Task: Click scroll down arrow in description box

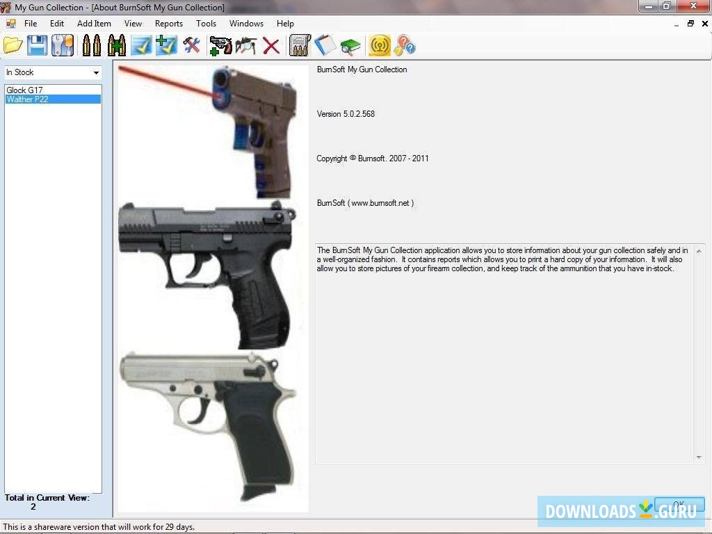Action: pos(699,458)
